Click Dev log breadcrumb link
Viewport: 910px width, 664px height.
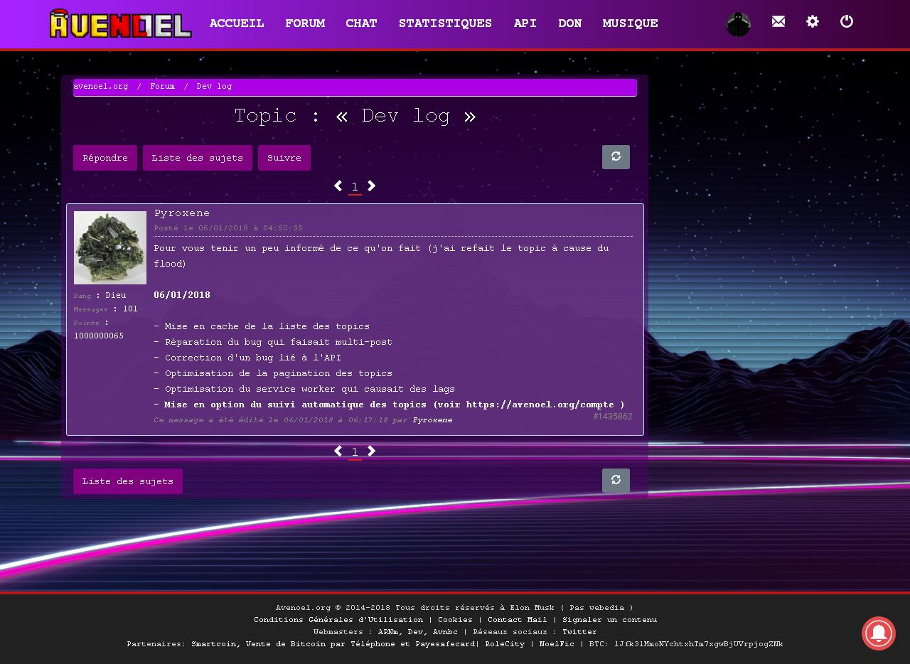point(214,86)
